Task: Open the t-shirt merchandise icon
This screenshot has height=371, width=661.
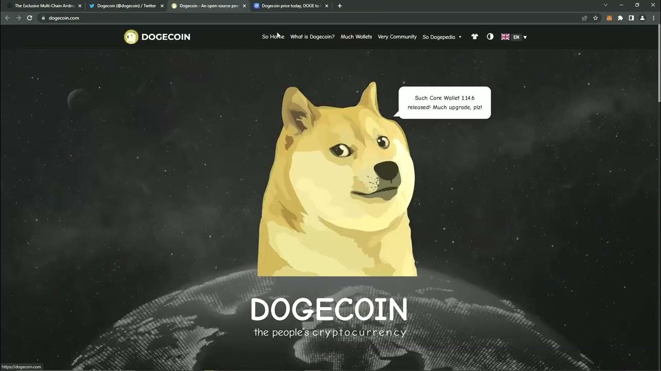Action: [475, 37]
